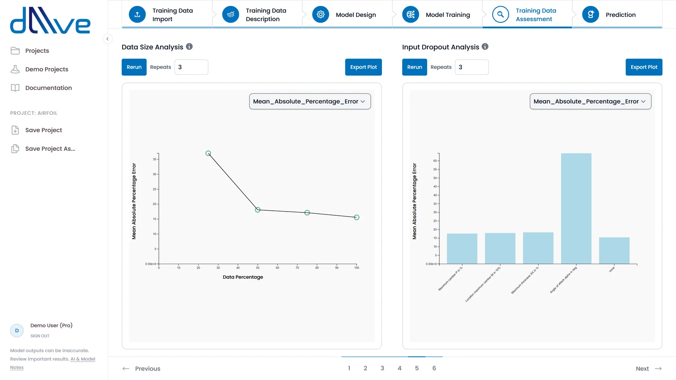Click the Model Training brain icon

(x=411, y=14)
